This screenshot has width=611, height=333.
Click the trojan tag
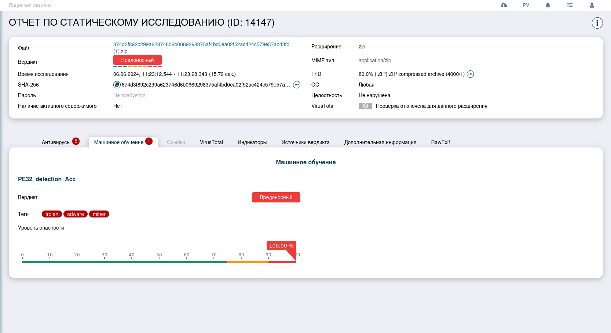pos(52,214)
